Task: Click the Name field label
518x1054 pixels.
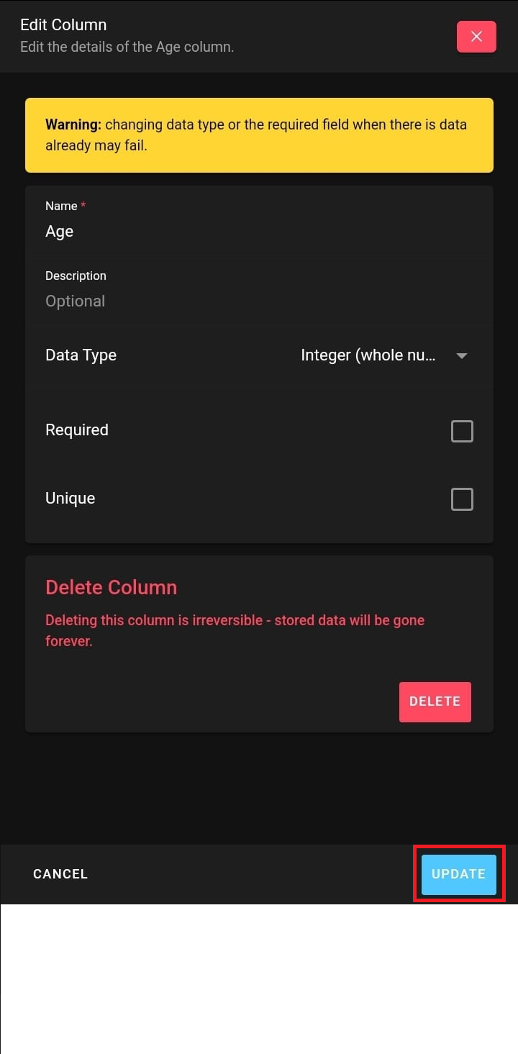Action: [61, 206]
